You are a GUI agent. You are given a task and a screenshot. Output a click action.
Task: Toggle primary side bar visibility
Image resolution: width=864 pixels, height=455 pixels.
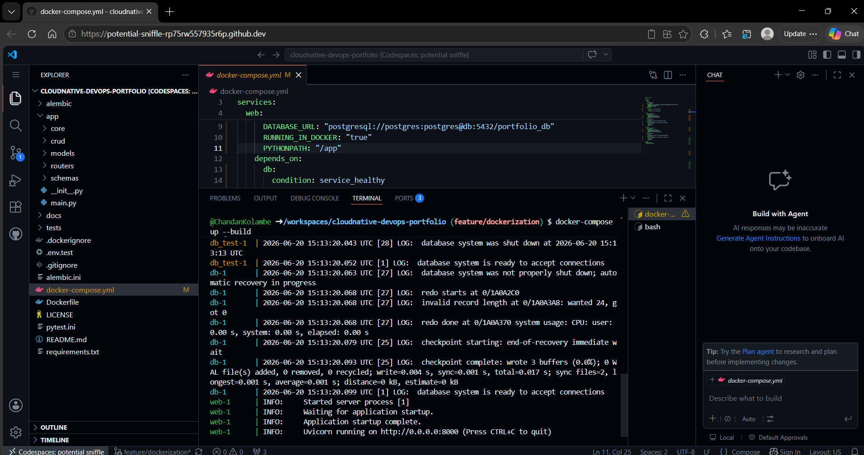pos(827,55)
